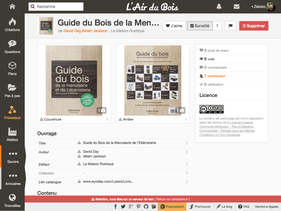Open the messages envelope icon
The image size is (281, 211).
[x=237, y=7]
